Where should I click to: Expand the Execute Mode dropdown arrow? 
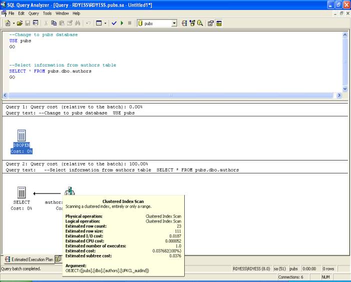point(106,23)
